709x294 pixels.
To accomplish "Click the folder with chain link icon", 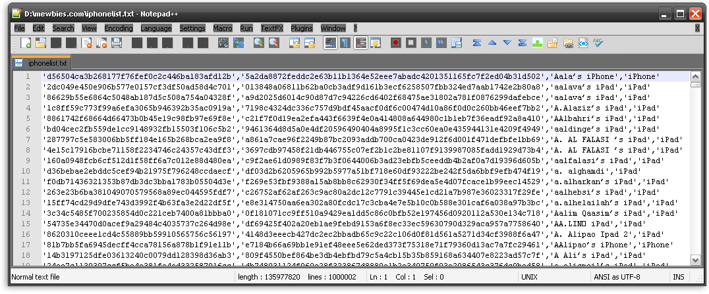I will 568,43.
